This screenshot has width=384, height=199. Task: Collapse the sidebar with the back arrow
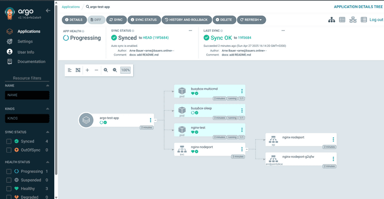pyautogui.click(x=48, y=11)
